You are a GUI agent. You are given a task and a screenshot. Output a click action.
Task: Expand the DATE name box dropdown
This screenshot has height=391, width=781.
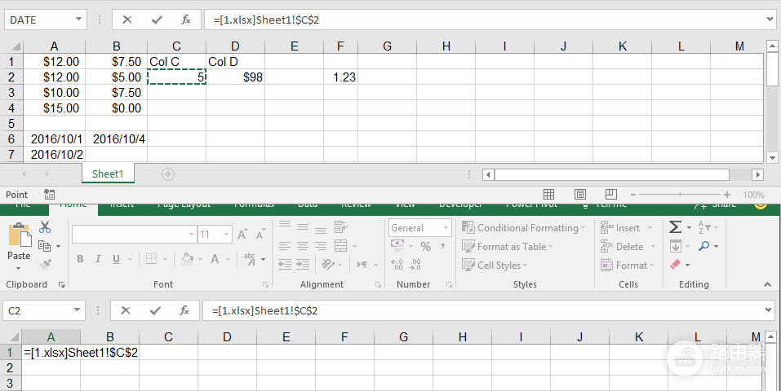(78, 20)
